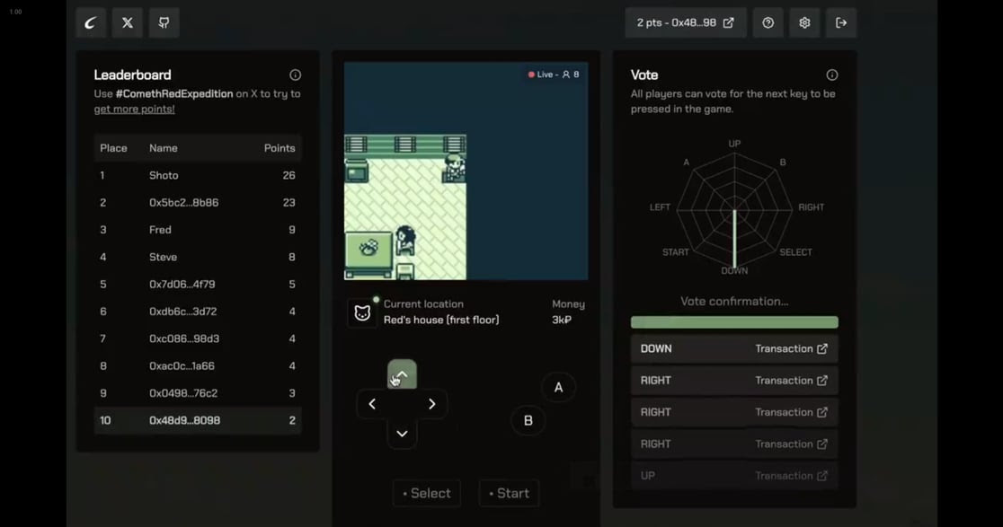Image resolution: width=1003 pixels, height=527 pixels.
Task: Select leaderboard row '0x5bc2...8b86'
Action: [198, 203]
